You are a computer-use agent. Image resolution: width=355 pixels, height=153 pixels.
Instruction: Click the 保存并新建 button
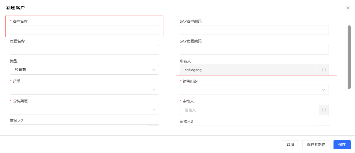click(316, 145)
